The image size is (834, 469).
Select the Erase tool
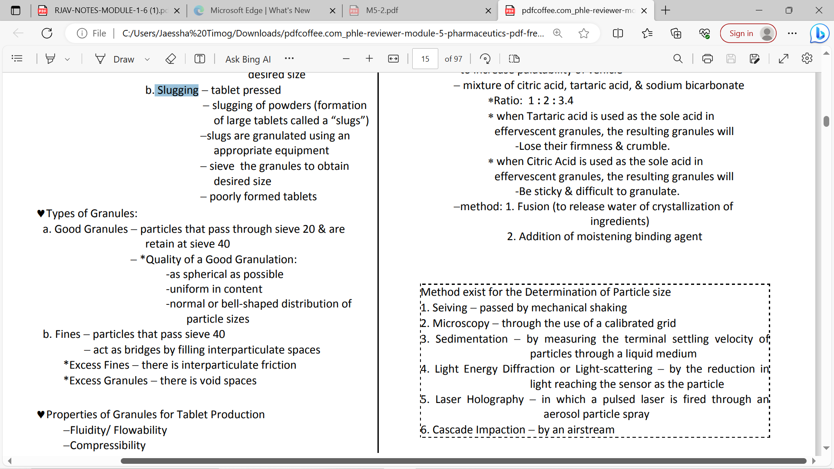pos(171,59)
